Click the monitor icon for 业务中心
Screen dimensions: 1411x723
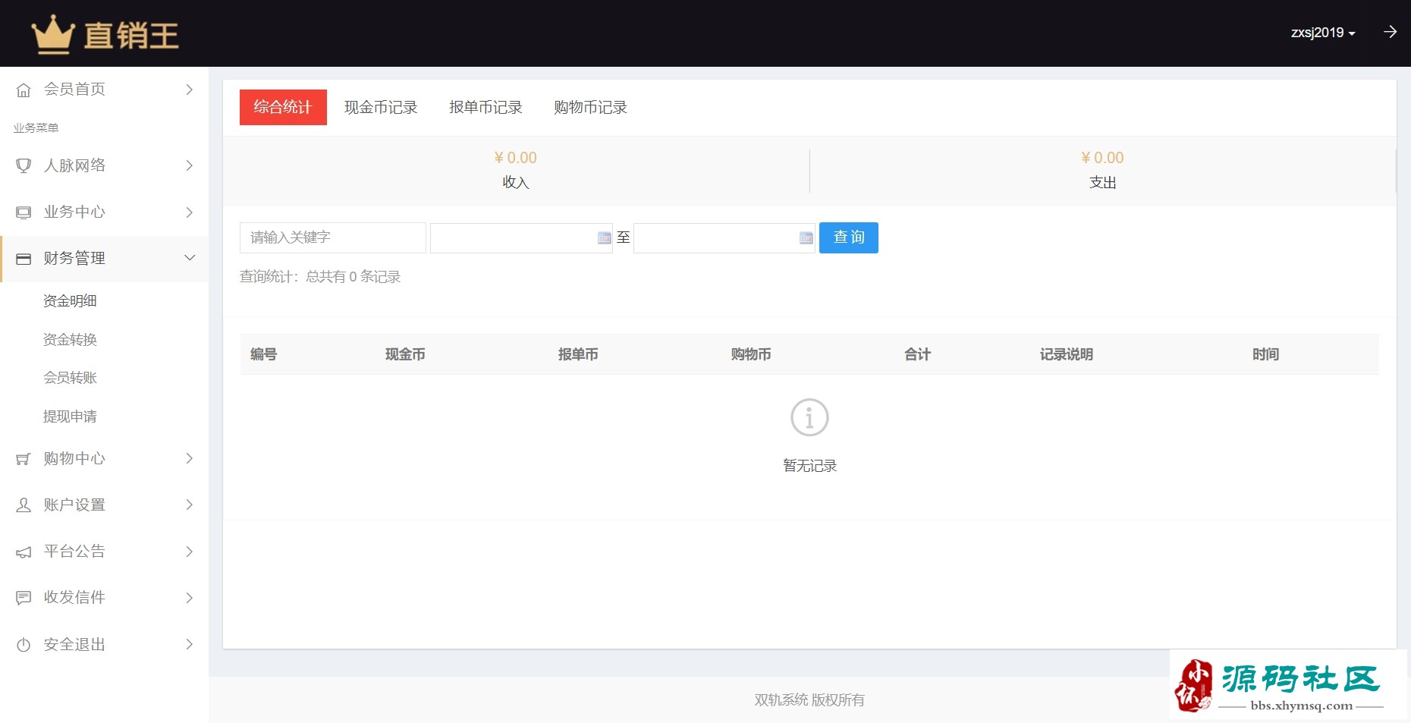pyautogui.click(x=24, y=212)
